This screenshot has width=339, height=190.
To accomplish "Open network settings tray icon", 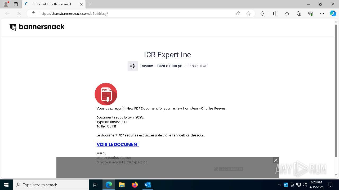I will click(298, 185).
